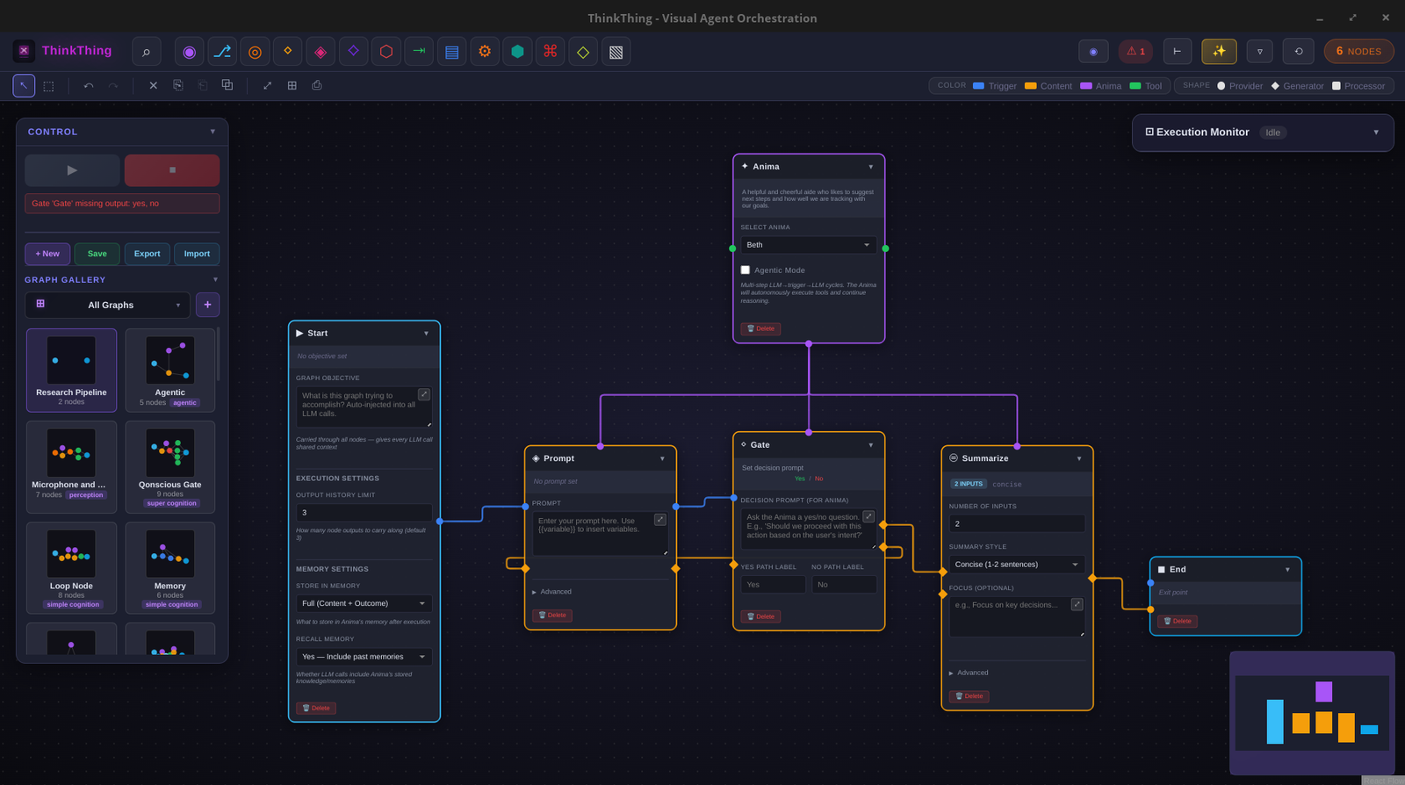Add node via blue lined list icon
The image size is (1405, 785).
[451, 52]
